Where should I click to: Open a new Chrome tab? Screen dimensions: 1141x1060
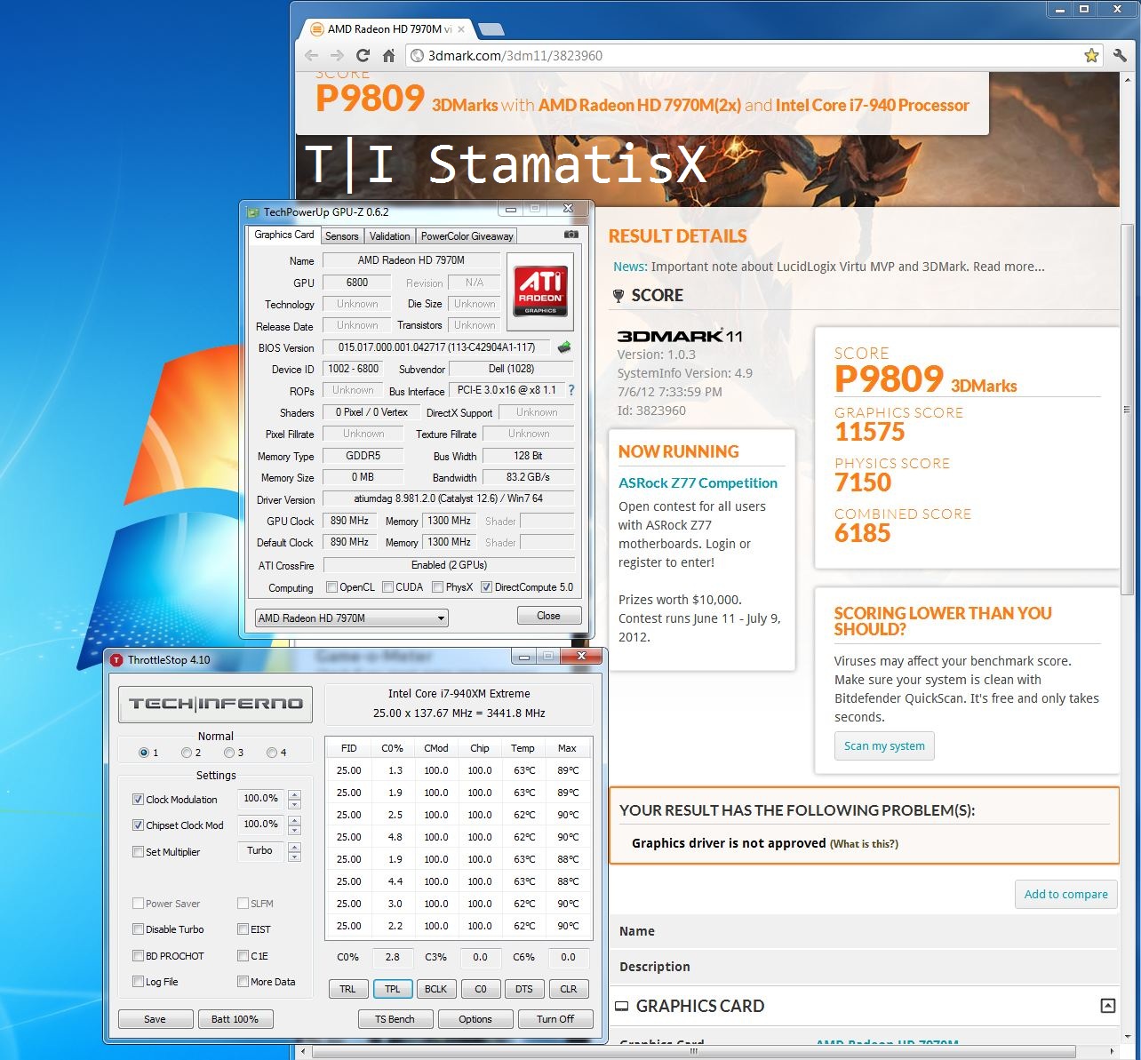490,29
